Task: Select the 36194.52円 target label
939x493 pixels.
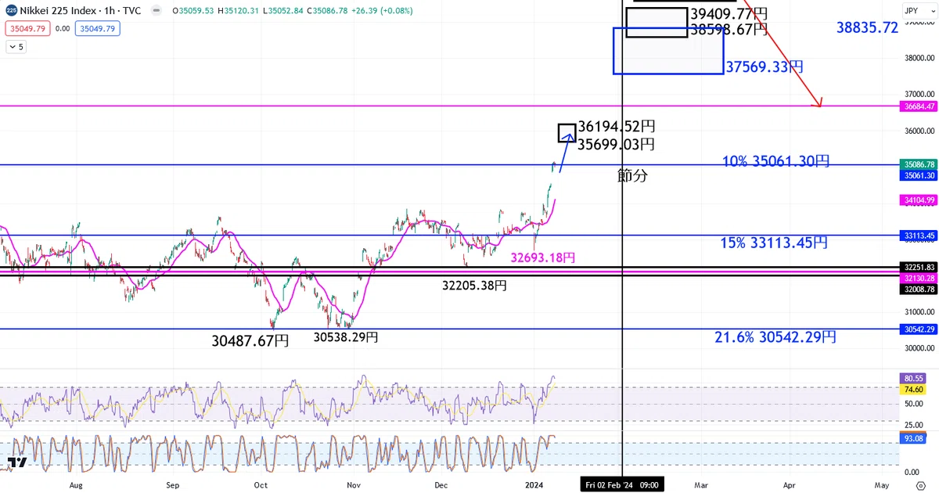Action: click(617, 126)
